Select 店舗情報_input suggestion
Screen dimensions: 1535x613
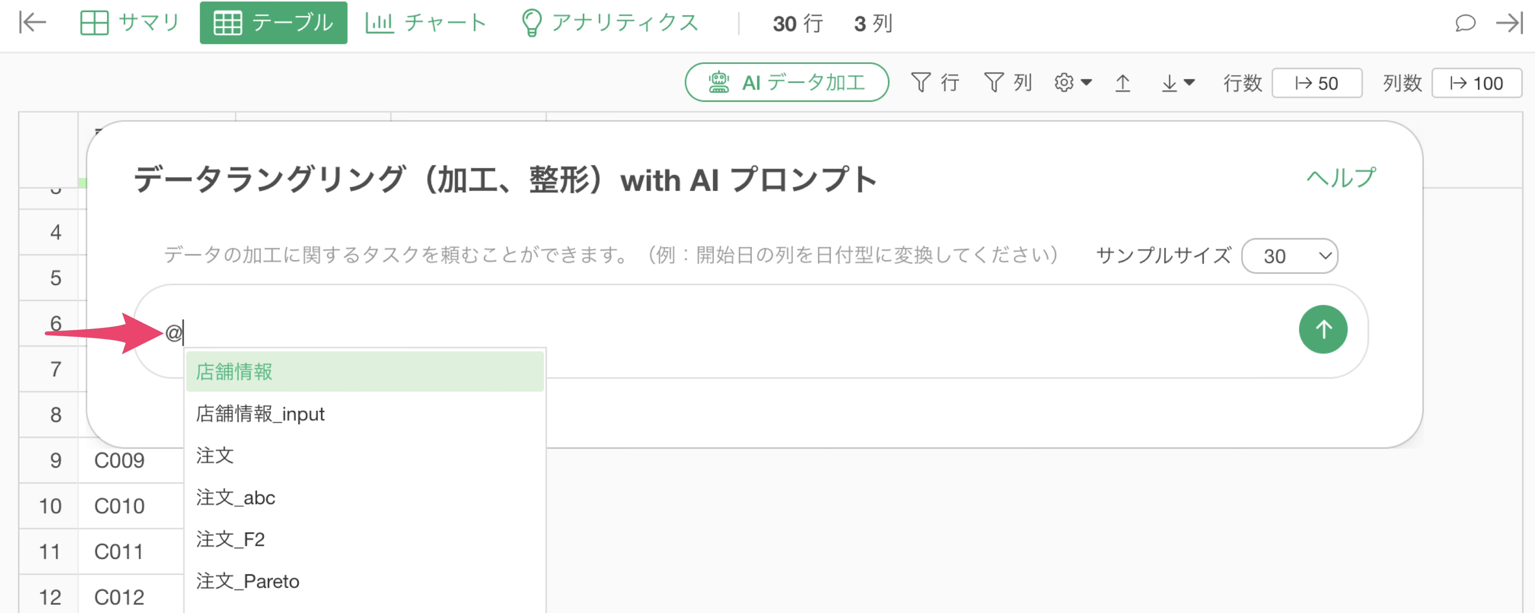[x=260, y=414]
